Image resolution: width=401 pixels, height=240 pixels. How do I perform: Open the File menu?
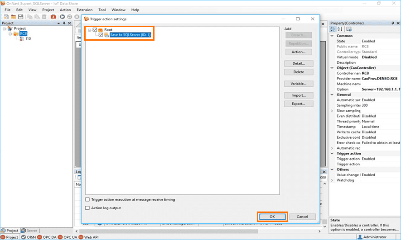click(8, 10)
